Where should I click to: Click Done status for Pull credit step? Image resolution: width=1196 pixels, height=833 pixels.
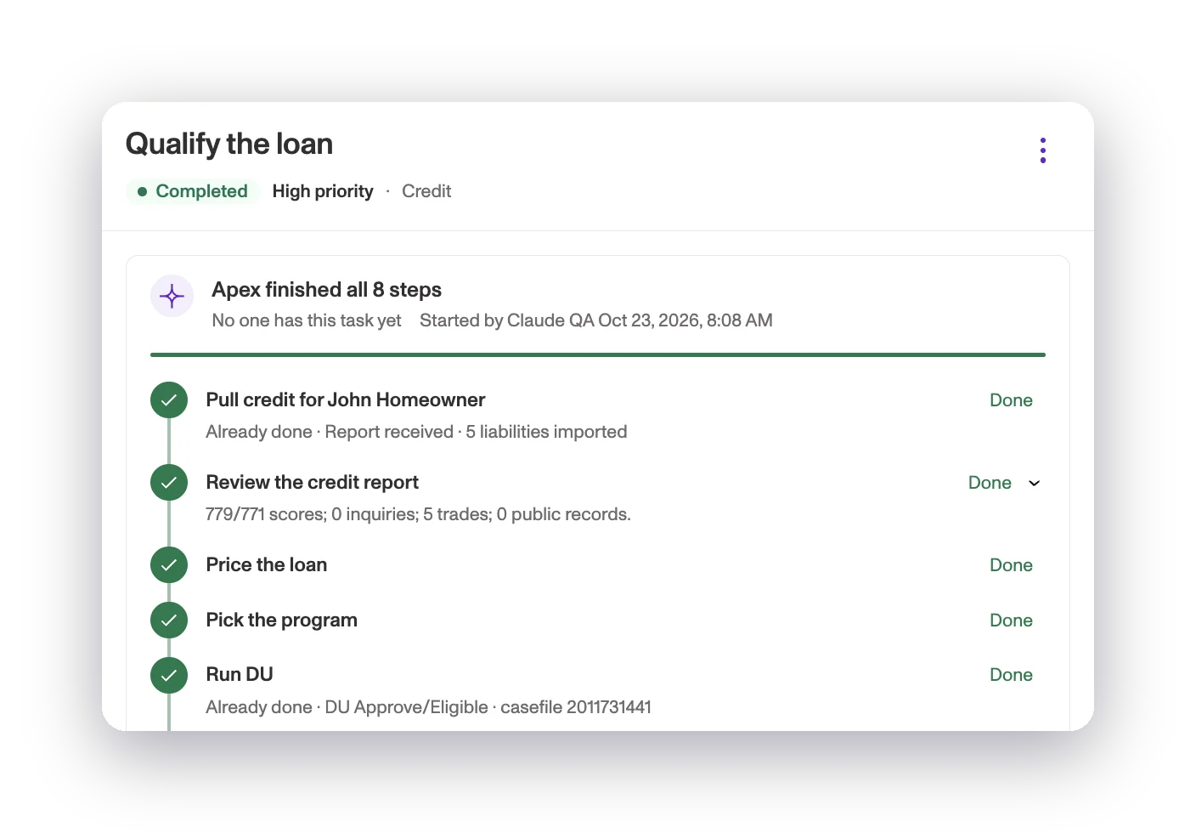[x=1011, y=400]
